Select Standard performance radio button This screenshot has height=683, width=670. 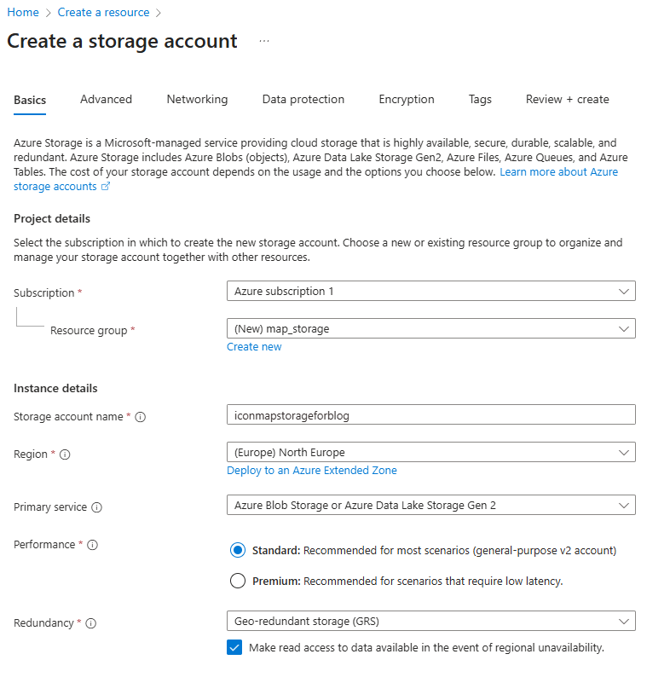click(238, 551)
